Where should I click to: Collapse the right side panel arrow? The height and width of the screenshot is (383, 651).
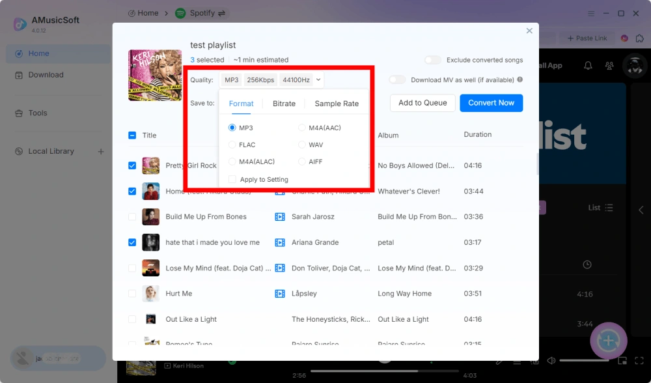point(641,210)
